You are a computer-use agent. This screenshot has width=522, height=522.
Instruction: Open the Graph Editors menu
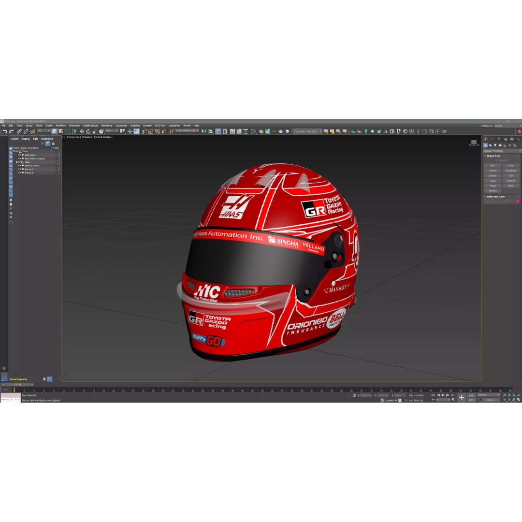[x=90, y=126]
